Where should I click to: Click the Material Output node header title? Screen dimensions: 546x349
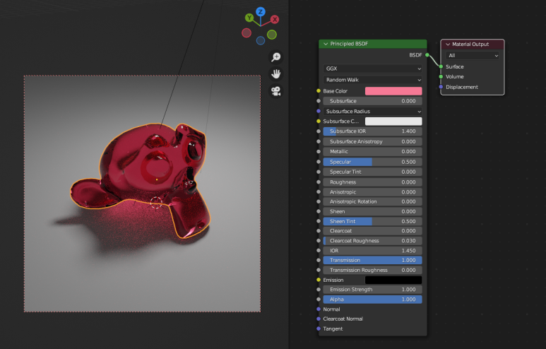tap(470, 45)
